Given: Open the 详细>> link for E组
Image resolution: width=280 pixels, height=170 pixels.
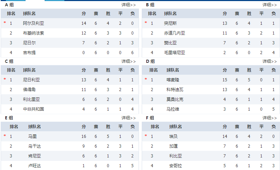Looking at the screenshot, I should (128, 118).
